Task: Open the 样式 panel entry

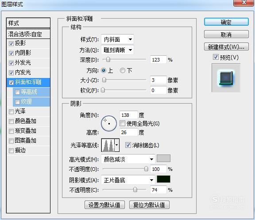Action: (28, 23)
